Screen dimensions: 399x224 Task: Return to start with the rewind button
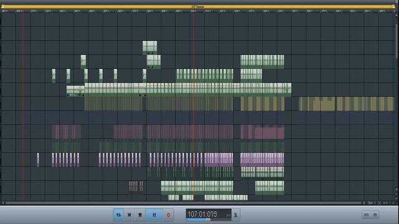[129, 215]
